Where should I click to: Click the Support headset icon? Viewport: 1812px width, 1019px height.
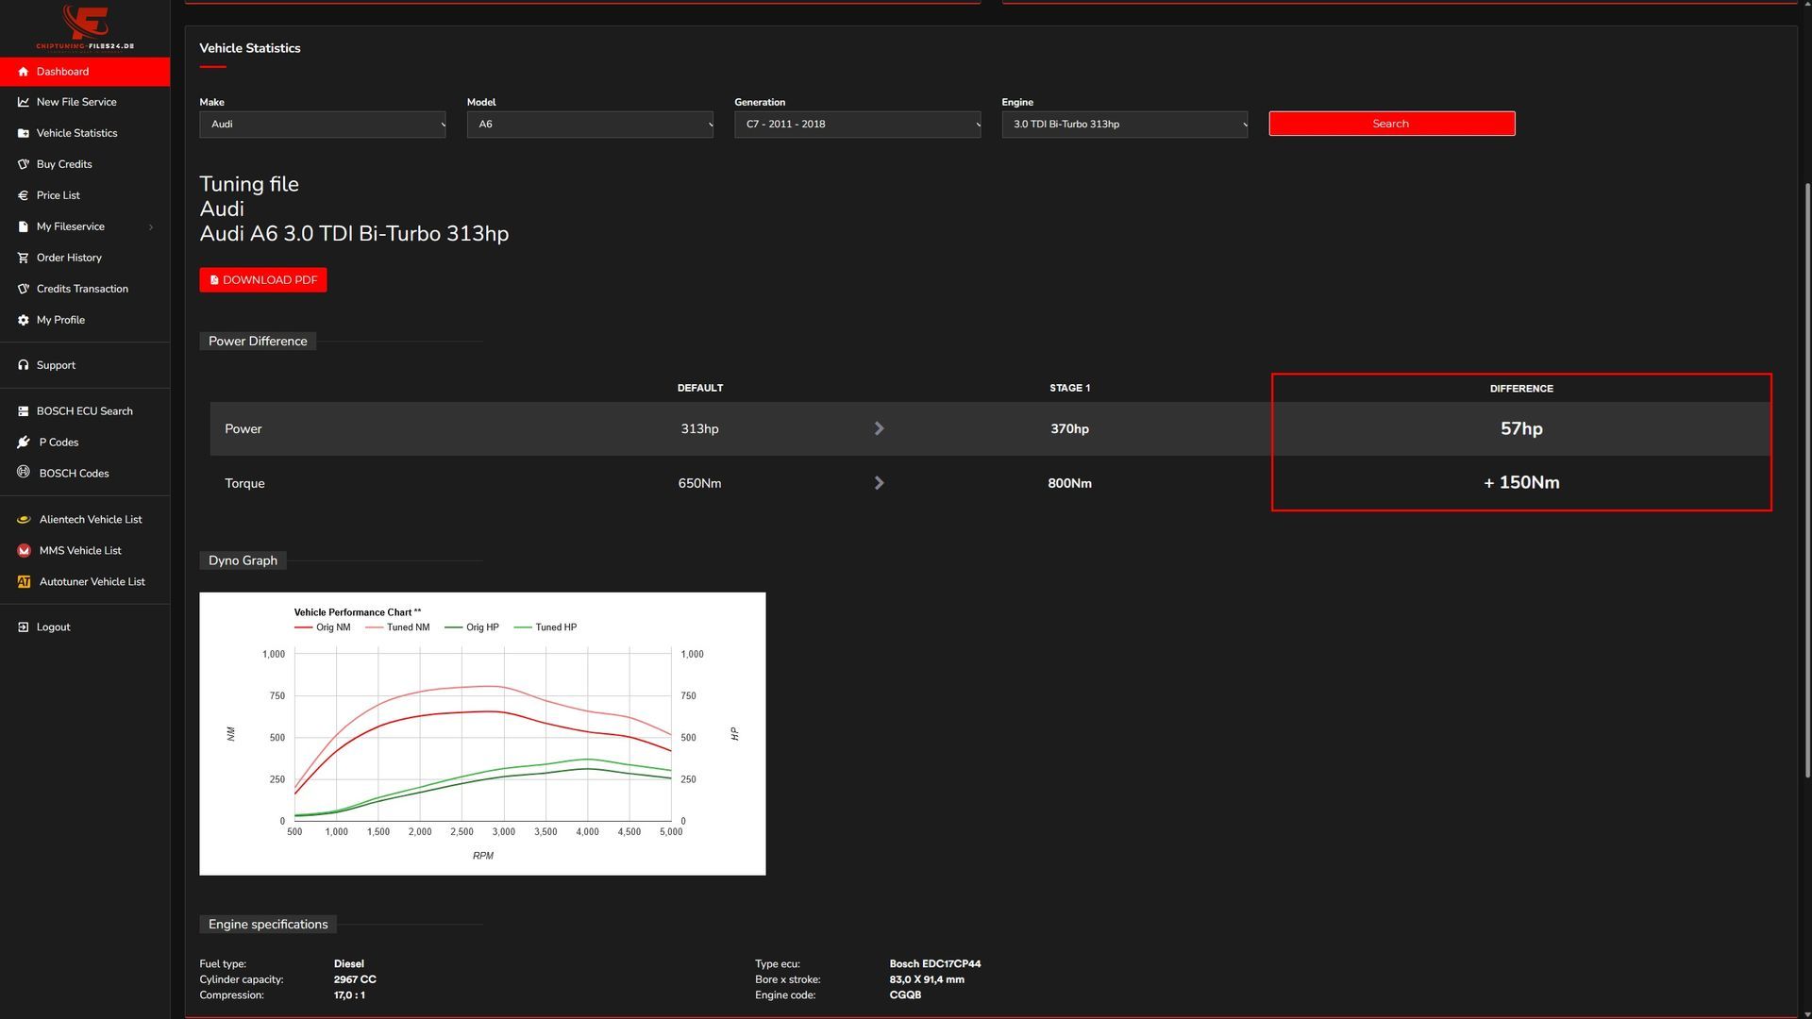click(x=24, y=365)
